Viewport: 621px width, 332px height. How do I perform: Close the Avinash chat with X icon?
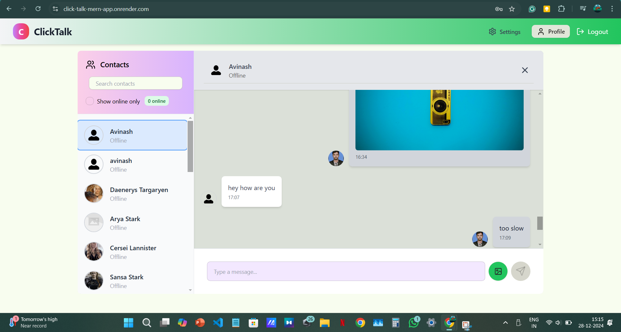tap(525, 70)
